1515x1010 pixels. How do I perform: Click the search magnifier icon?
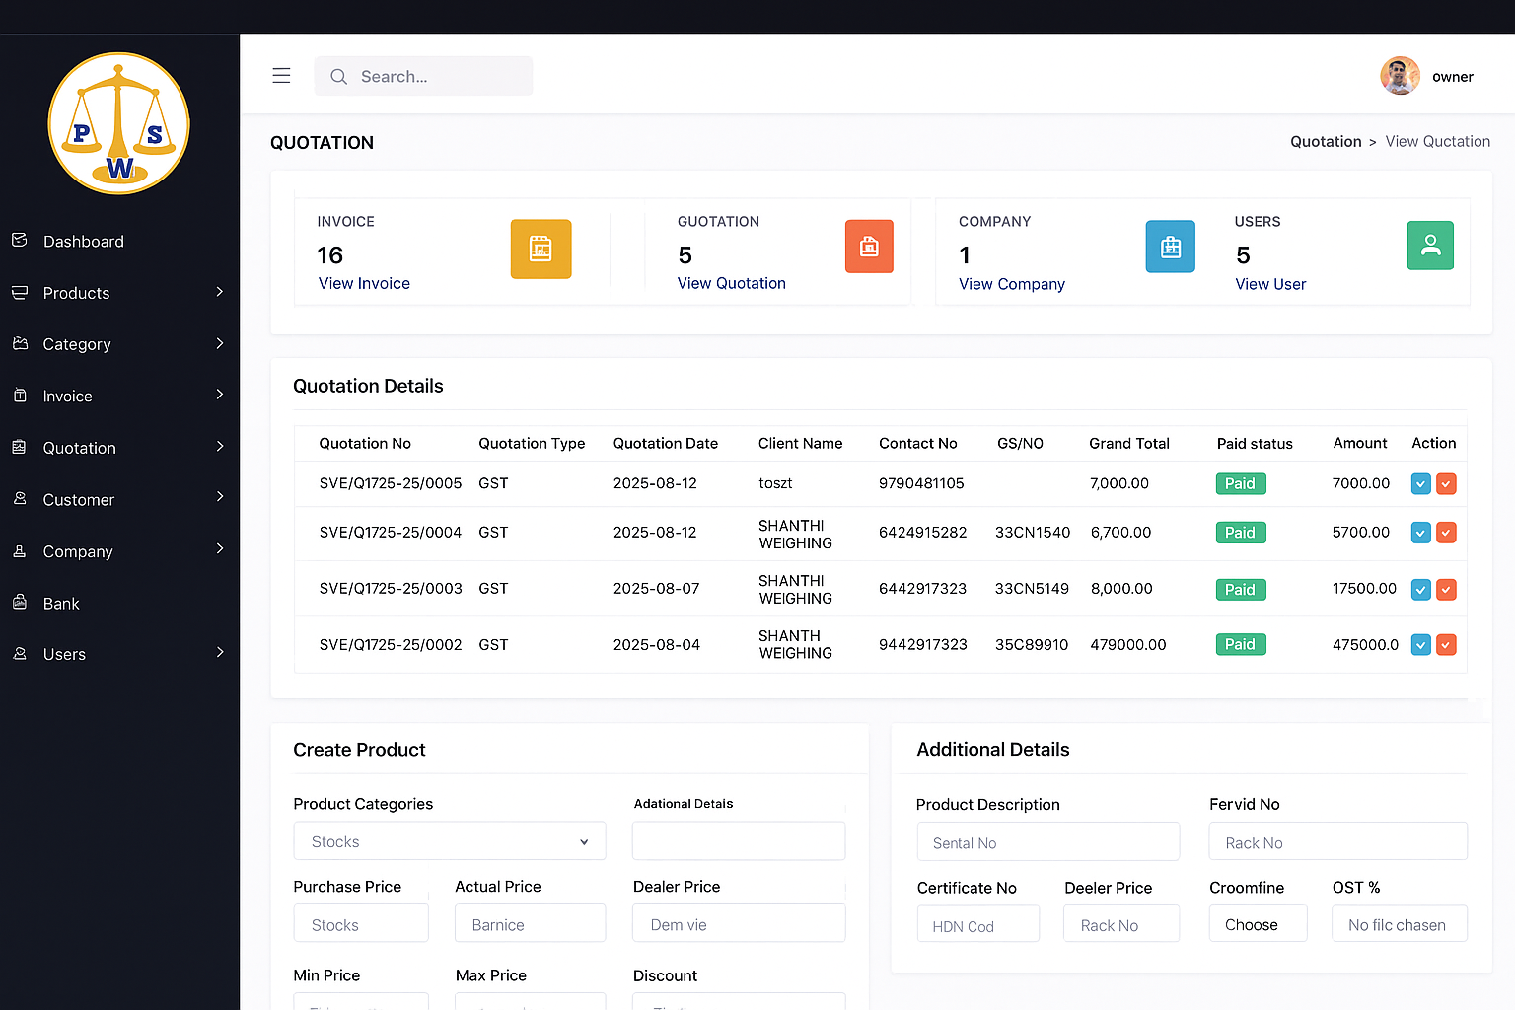(338, 76)
